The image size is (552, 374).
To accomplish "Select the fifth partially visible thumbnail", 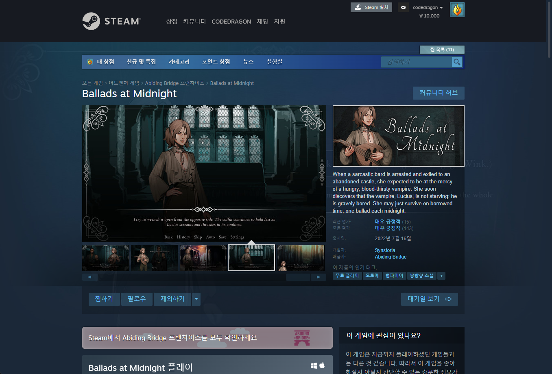I will [301, 258].
